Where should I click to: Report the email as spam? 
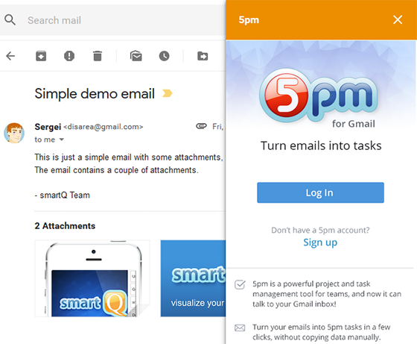[x=69, y=56]
